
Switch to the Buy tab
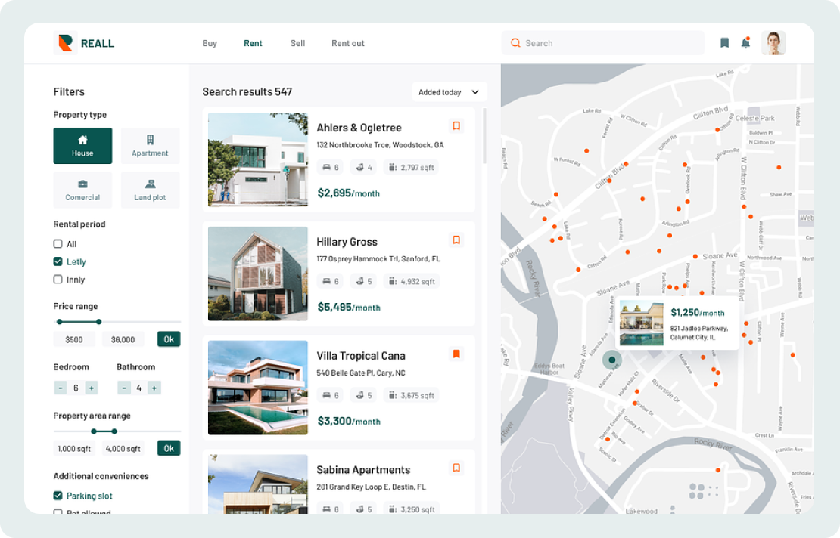click(x=210, y=43)
